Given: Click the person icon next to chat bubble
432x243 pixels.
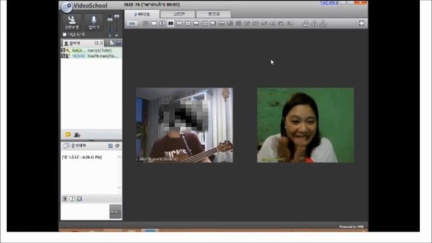Looking at the screenshot, I should pyautogui.click(x=77, y=135).
